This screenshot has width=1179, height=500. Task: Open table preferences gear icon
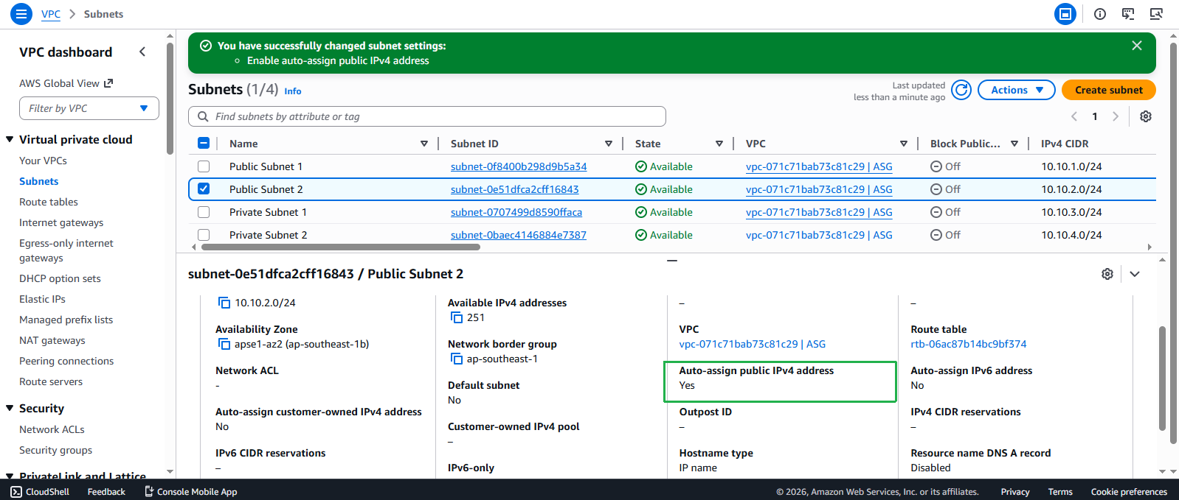[1146, 116]
